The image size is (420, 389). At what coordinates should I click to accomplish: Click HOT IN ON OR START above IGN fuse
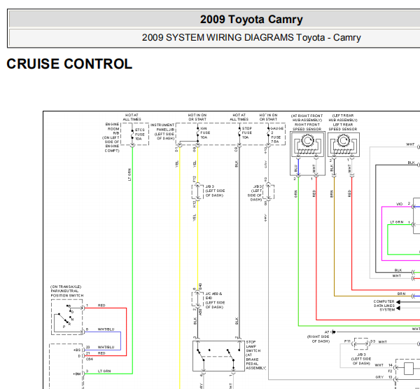pos(197,117)
